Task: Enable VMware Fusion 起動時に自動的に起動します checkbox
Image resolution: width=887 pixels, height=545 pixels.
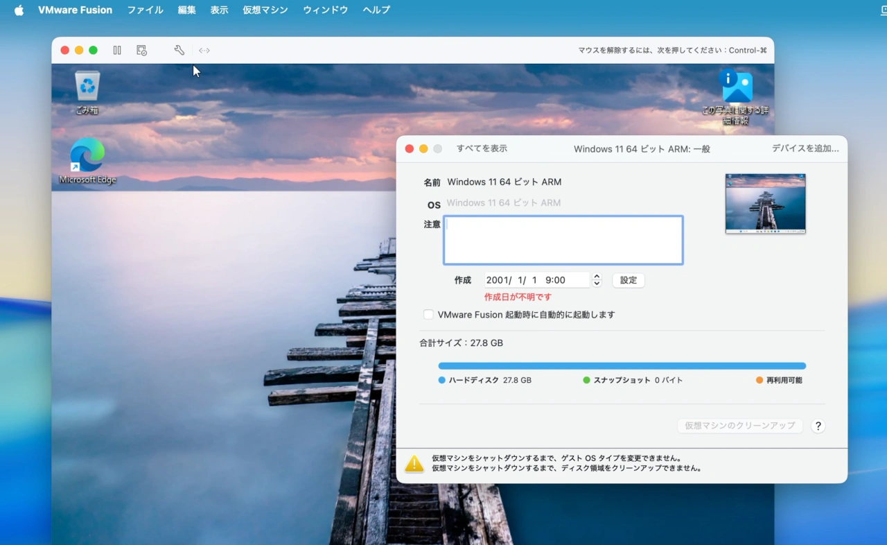Action: tap(429, 314)
